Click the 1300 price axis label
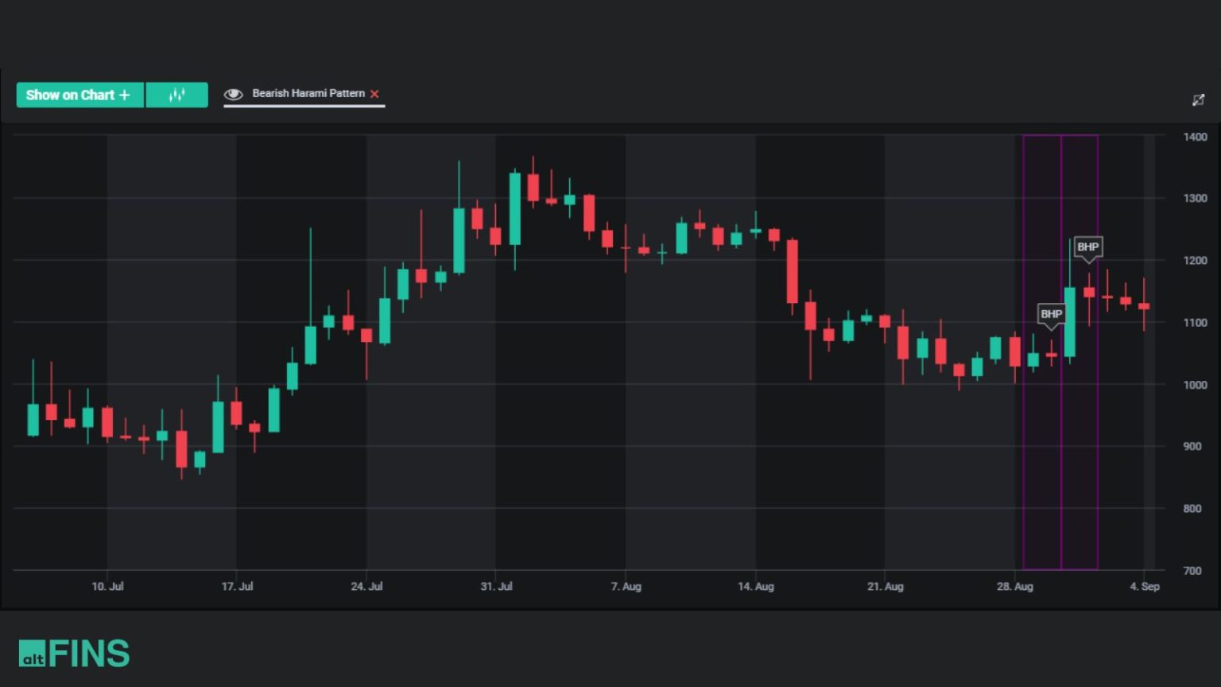 (1195, 198)
